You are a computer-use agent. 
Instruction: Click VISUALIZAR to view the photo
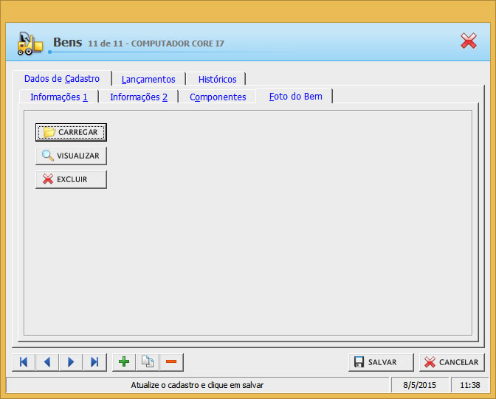click(x=71, y=156)
